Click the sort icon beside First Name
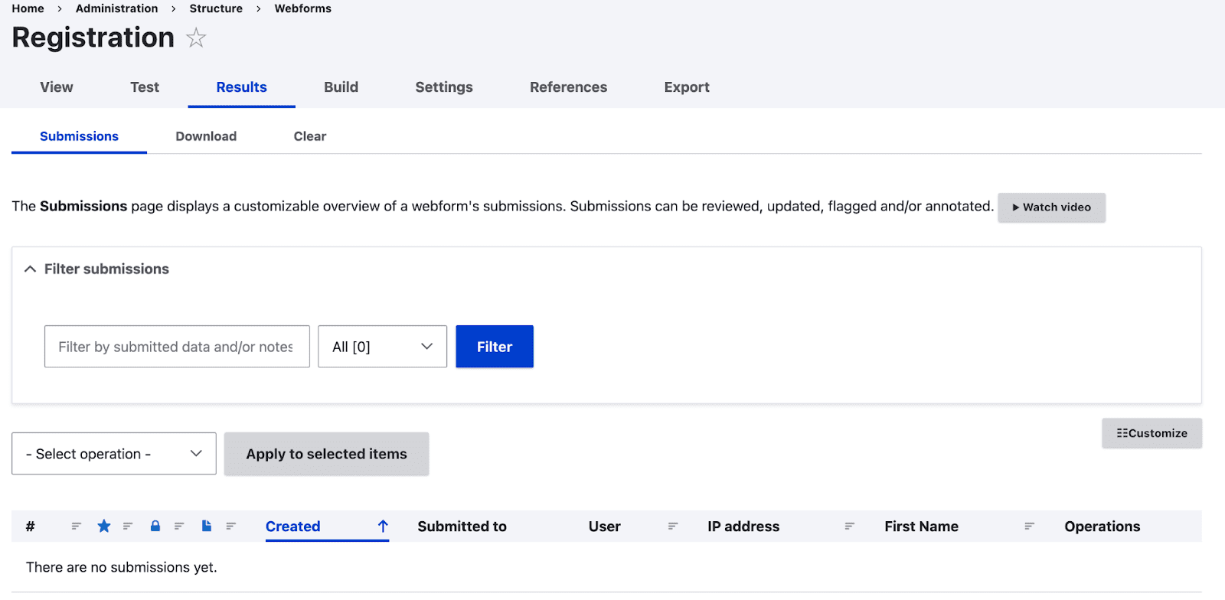Image resolution: width=1225 pixels, height=600 pixels. coord(1029,527)
